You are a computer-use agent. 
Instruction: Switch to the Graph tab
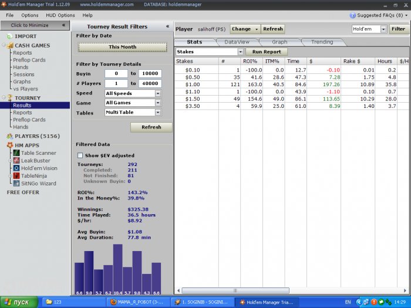point(279,42)
